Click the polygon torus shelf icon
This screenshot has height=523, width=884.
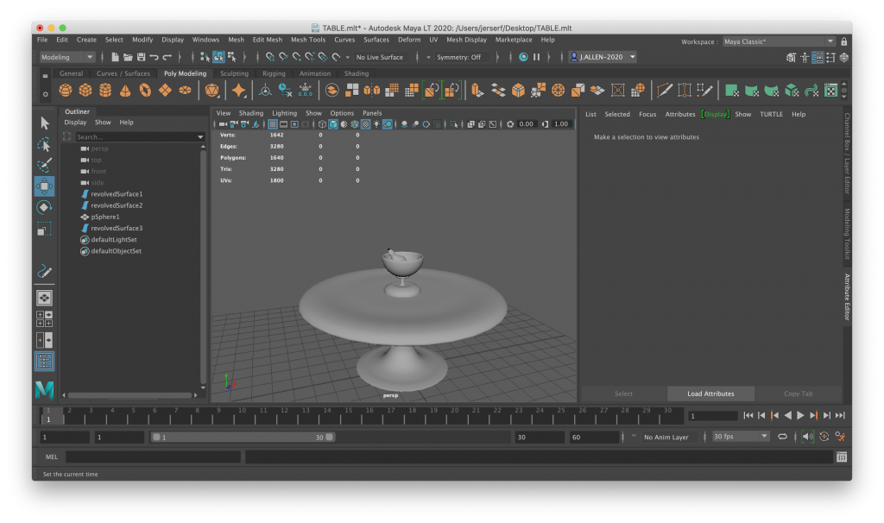coord(144,90)
